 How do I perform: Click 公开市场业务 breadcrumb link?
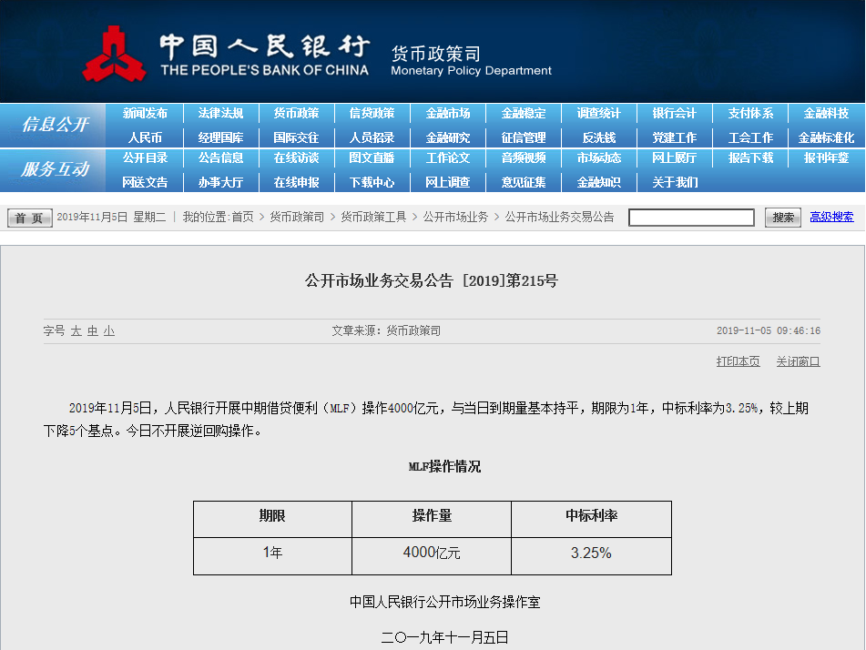455,217
